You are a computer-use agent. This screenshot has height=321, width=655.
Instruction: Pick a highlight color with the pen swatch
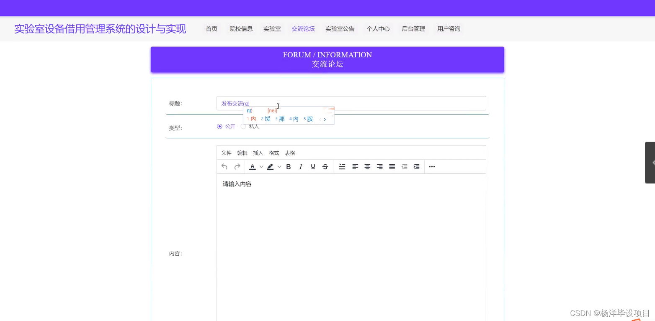270,166
